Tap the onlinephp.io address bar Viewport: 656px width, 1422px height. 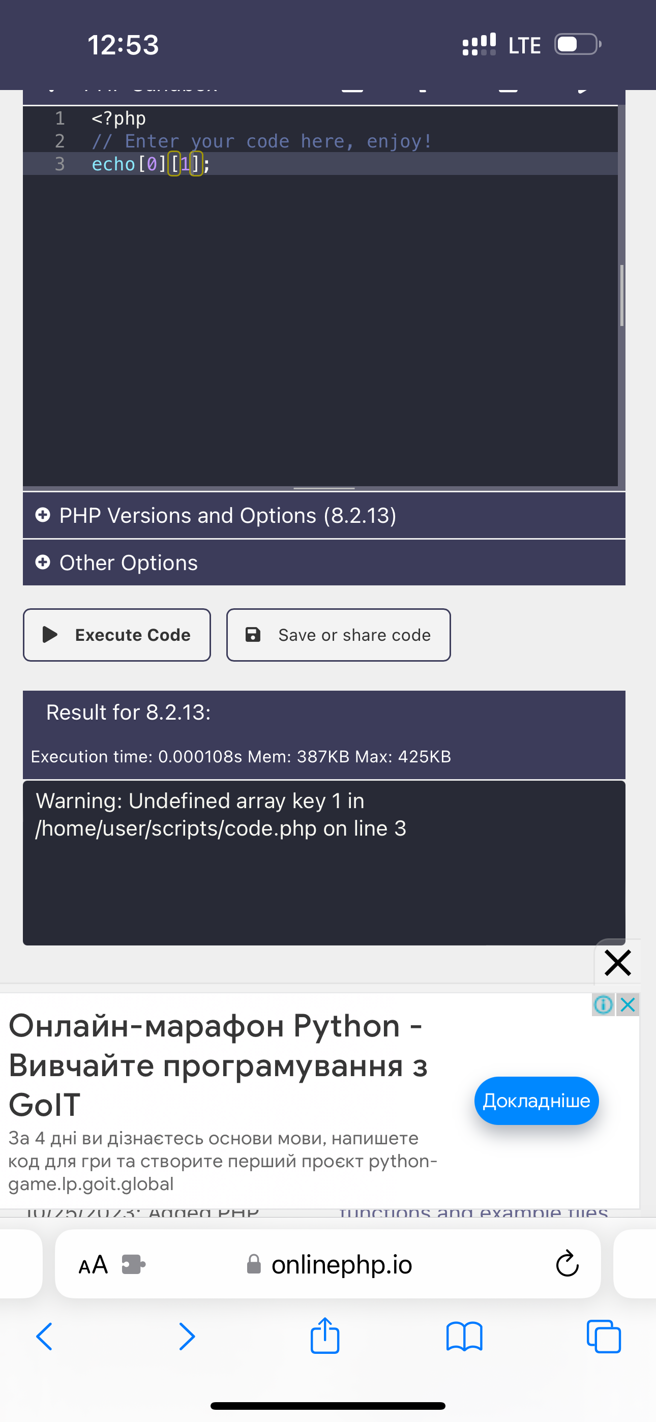coord(341,1264)
